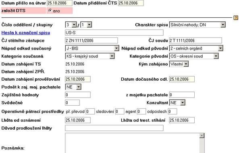Click the Lhůta od trest. stíhání field
Image resolution: width=239 pixels, height=153 pixels.
coord(182,120)
